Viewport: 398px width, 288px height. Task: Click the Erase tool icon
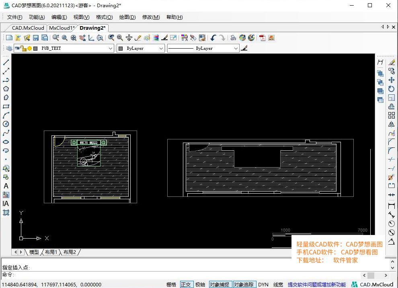click(392, 62)
